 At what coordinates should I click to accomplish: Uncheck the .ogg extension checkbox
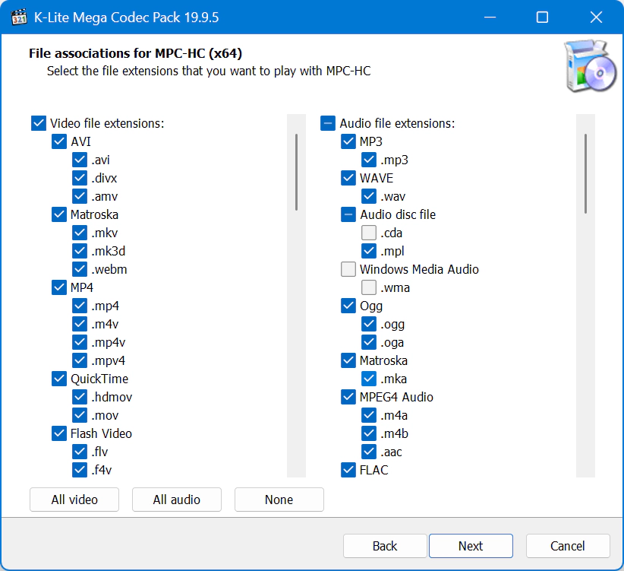tap(369, 324)
